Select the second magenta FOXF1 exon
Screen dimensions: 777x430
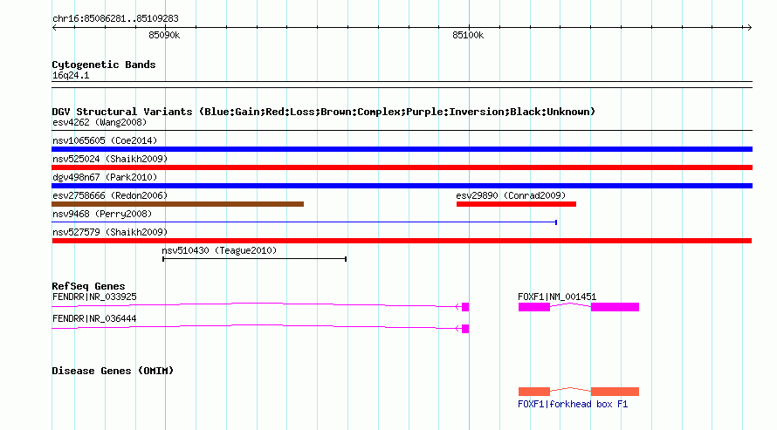click(615, 307)
